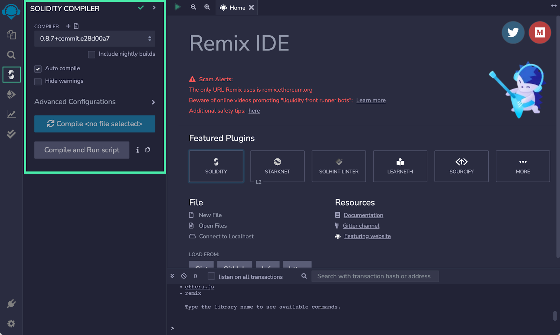Open the compiler version dropdown
The height and width of the screenshot is (335, 560).
[94, 39]
